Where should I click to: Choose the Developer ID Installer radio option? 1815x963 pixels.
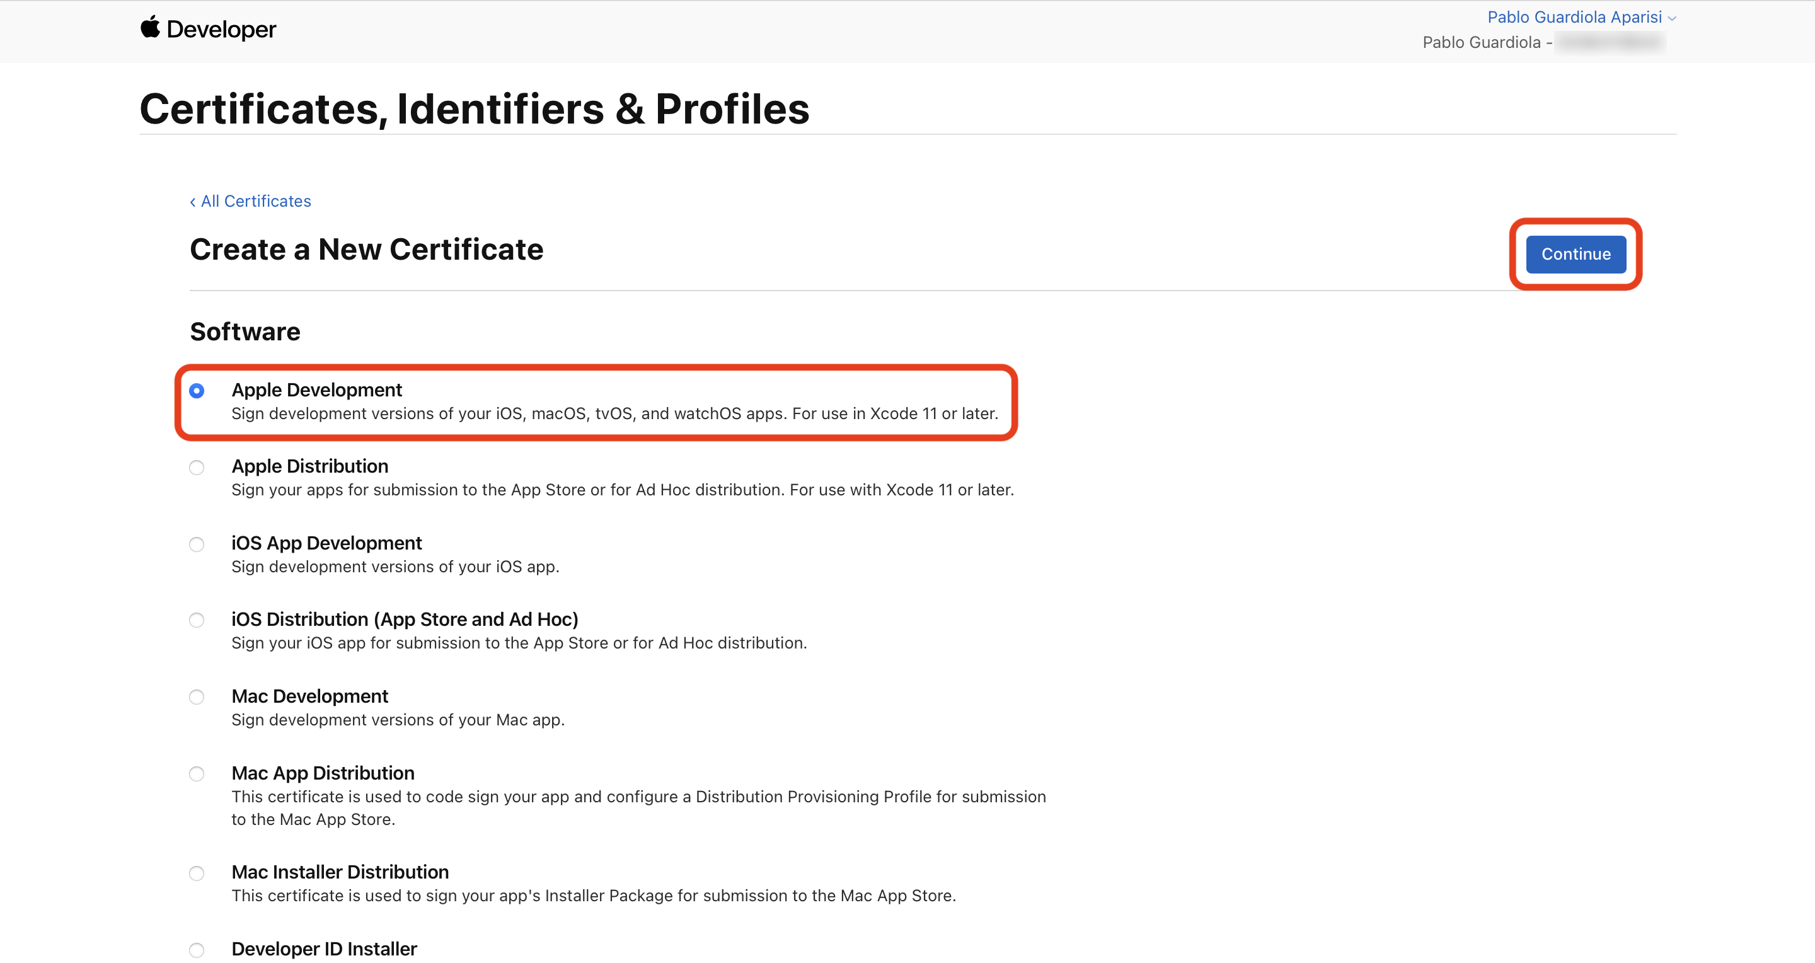pyautogui.click(x=197, y=950)
